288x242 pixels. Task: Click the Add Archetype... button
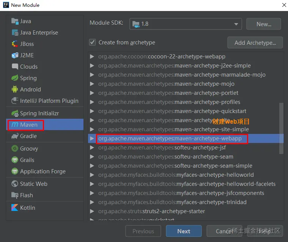255,42
